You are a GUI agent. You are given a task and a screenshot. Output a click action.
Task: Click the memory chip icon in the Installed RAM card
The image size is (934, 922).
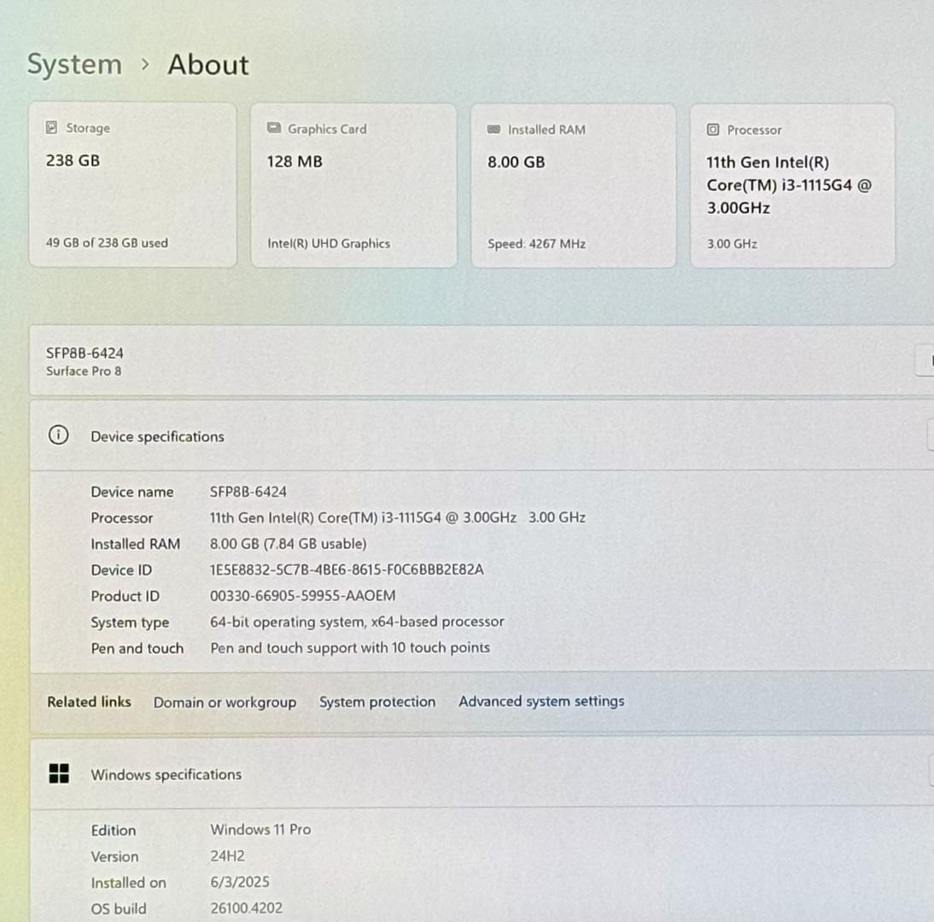(x=493, y=129)
